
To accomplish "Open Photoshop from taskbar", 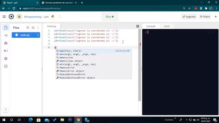I will [x=70, y=120].
